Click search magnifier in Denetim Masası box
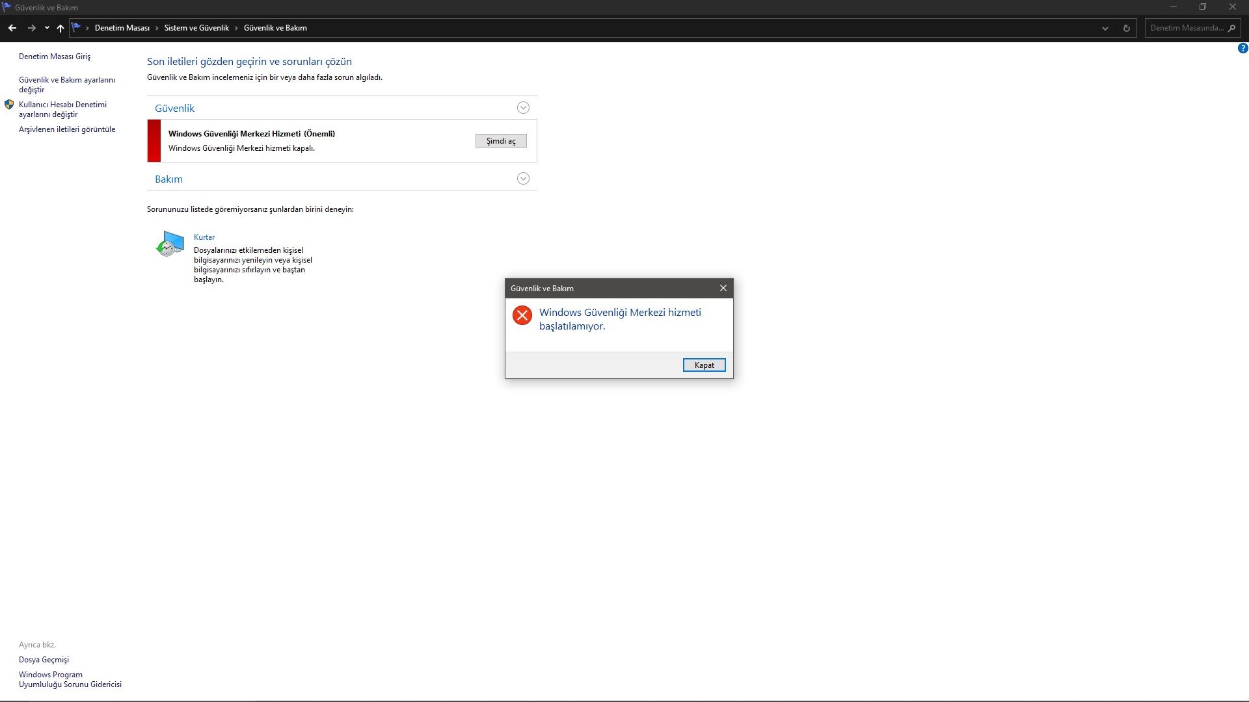Image resolution: width=1249 pixels, height=702 pixels. click(x=1231, y=28)
